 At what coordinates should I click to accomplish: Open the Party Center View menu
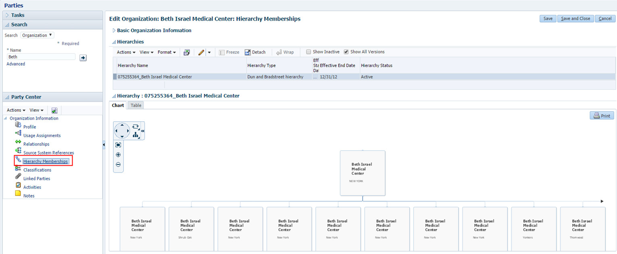point(36,110)
